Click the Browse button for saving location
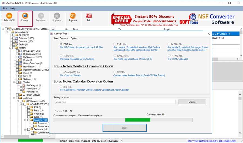The height and width of the screenshot is (143, 243). point(192,102)
